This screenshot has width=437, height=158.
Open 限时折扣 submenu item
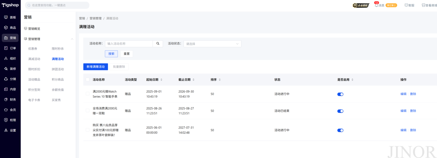34,69
